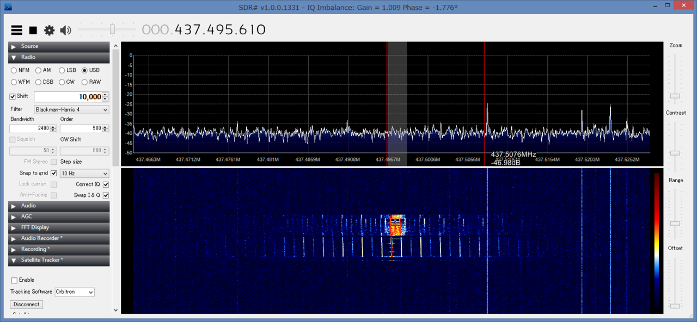This screenshot has width=697, height=322.
Task: Open the hamburger menu icon
Action: click(17, 30)
